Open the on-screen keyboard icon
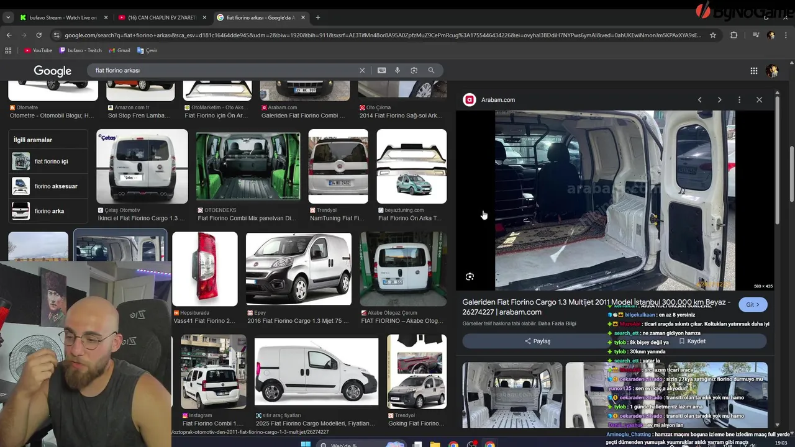Screen dimensions: 795x447 [x=381, y=70]
